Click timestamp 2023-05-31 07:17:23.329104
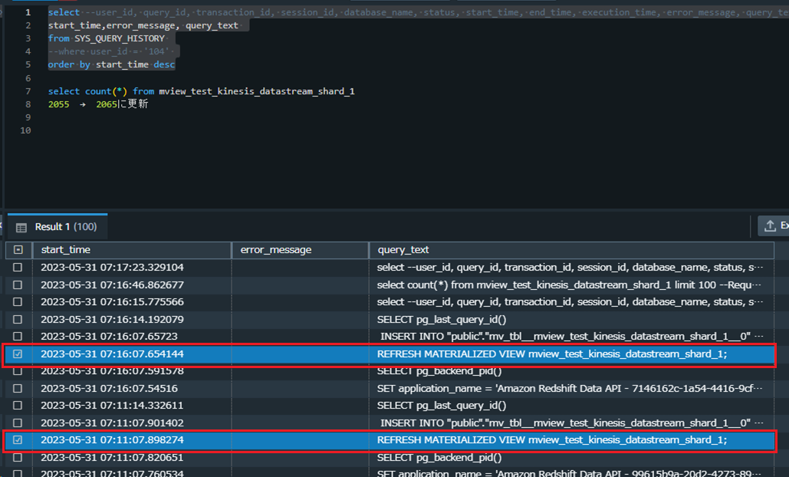The image size is (789, 477). [x=112, y=267]
